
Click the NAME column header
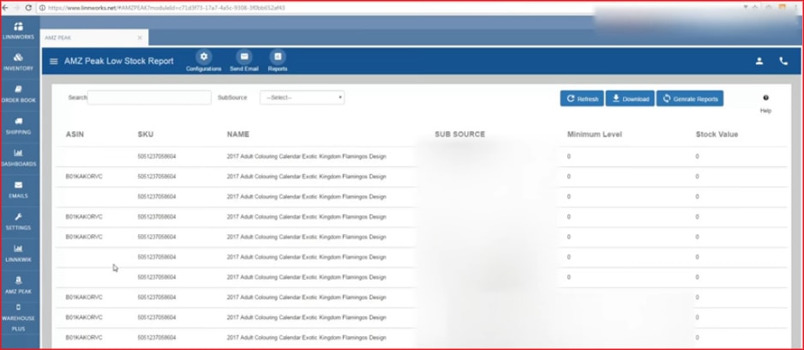tap(238, 135)
